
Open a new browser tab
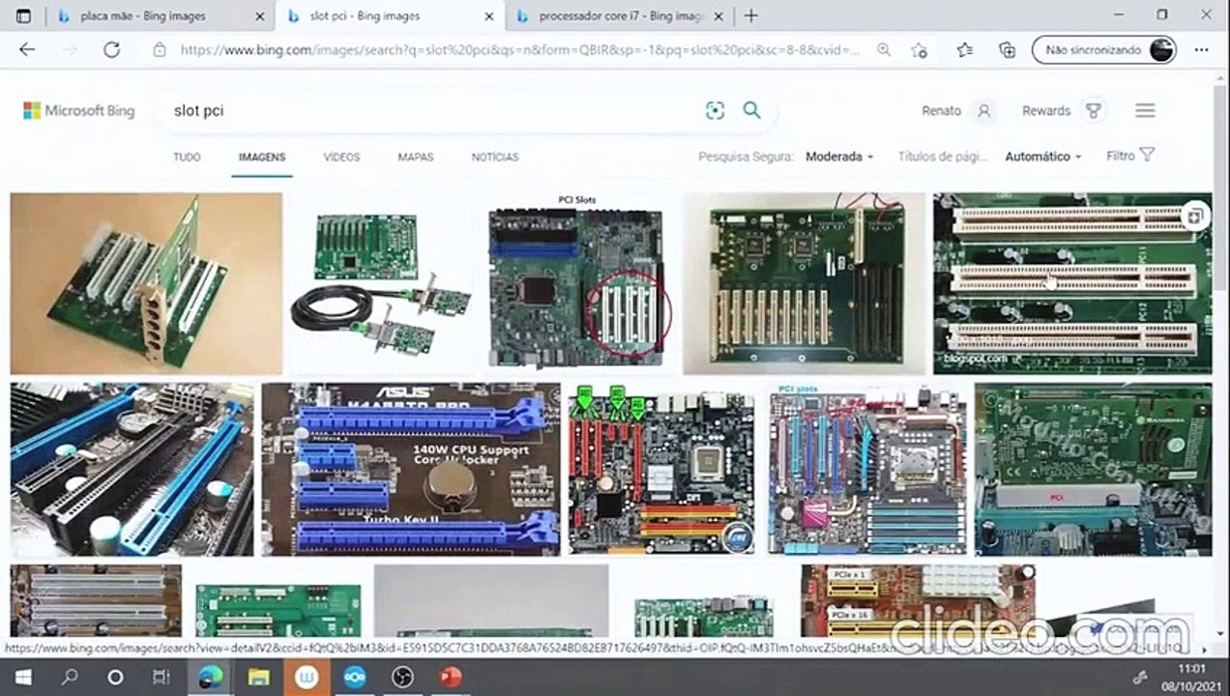750,15
